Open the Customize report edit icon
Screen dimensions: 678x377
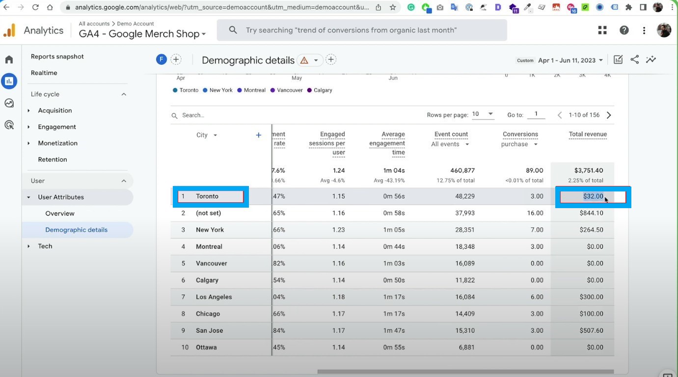[x=618, y=59]
